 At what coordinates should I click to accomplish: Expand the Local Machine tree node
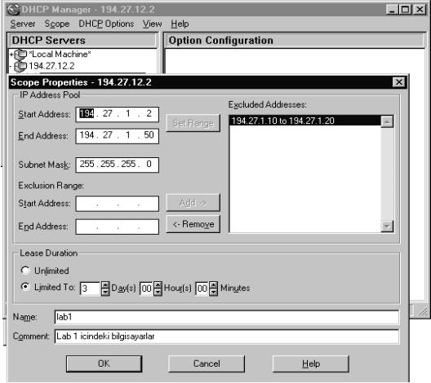(x=11, y=55)
